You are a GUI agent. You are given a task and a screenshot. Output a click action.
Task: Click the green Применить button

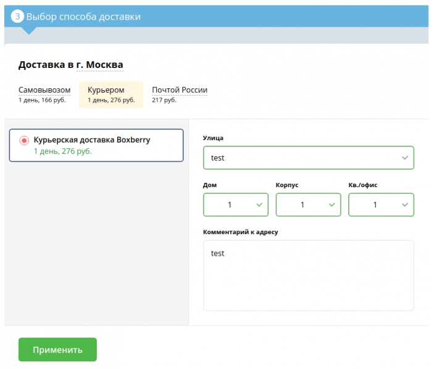click(57, 350)
